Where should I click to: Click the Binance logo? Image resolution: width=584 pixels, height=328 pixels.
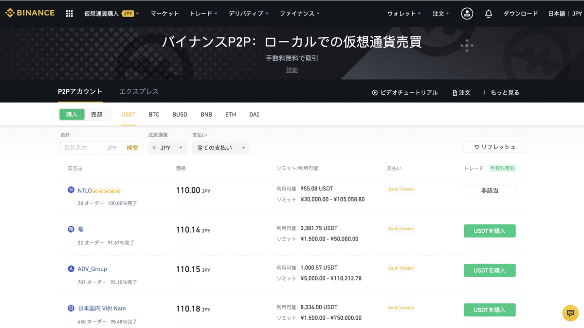point(29,13)
